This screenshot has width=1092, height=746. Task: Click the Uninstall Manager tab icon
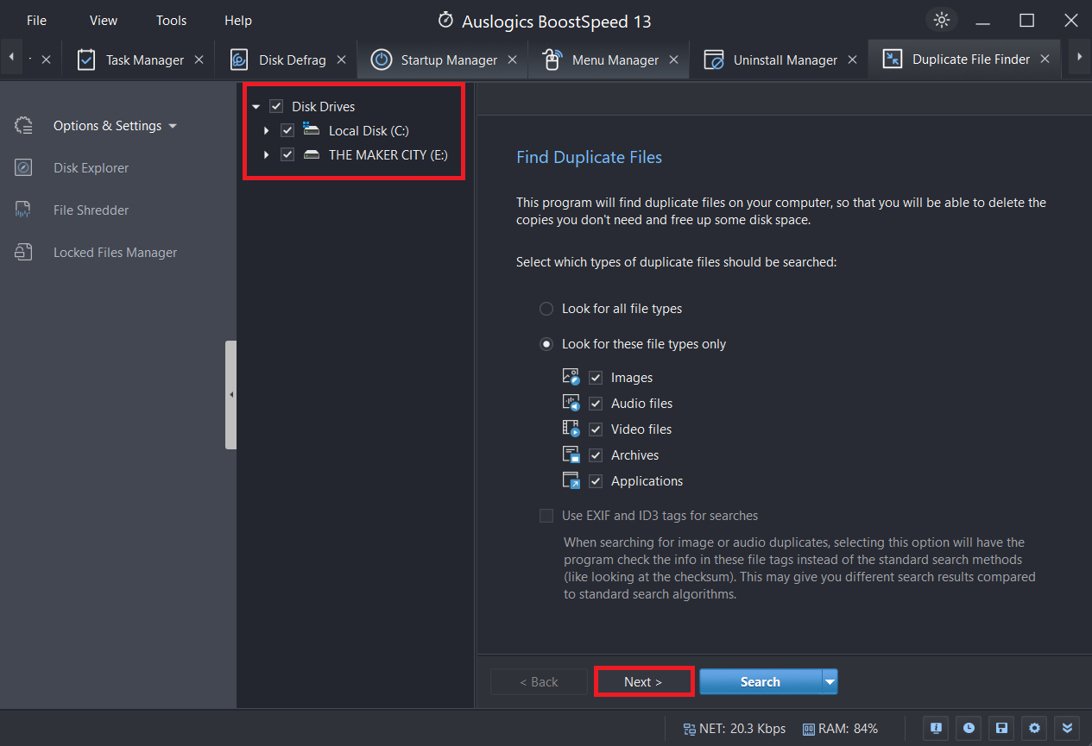click(x=713, y=60)
